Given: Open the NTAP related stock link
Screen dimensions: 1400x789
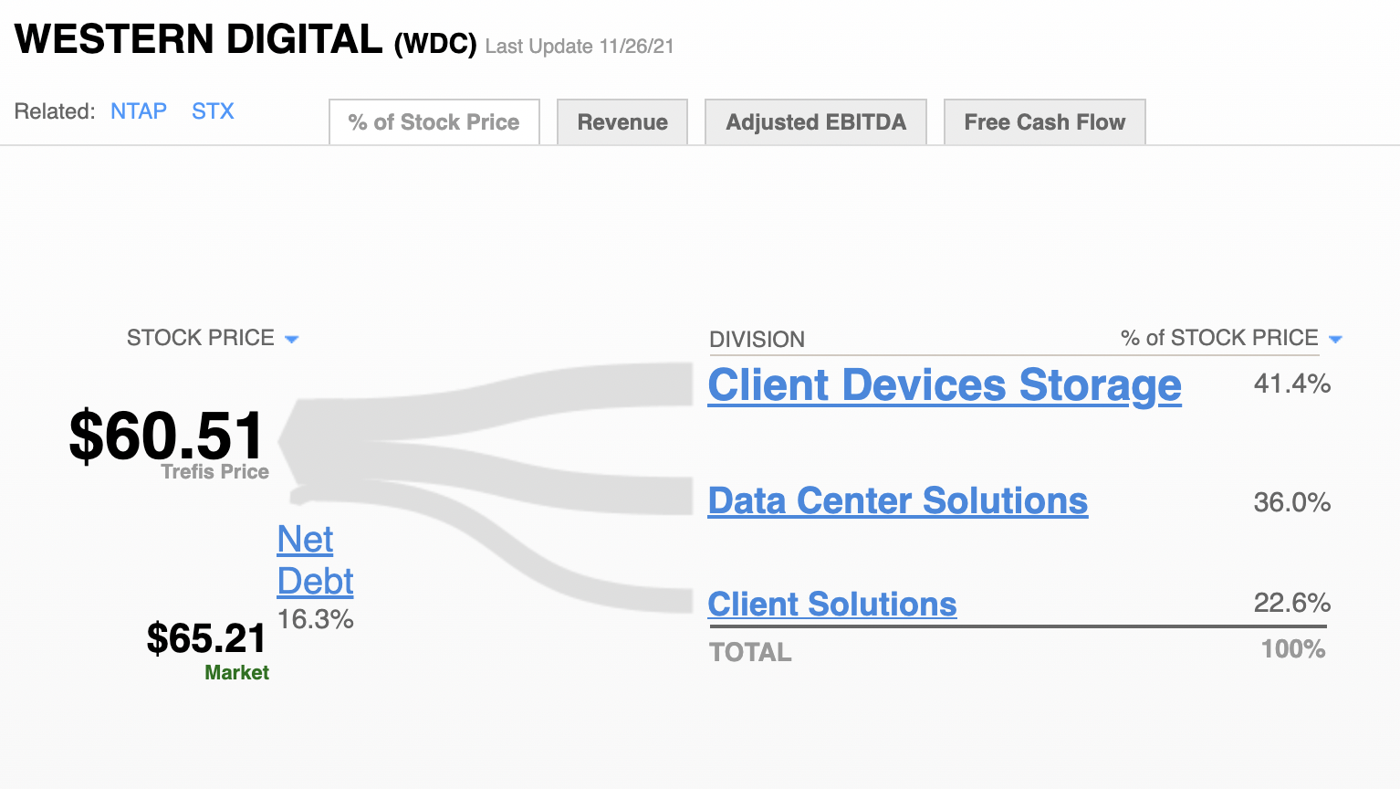Looking at the screenshot, I should click(139, 111).
